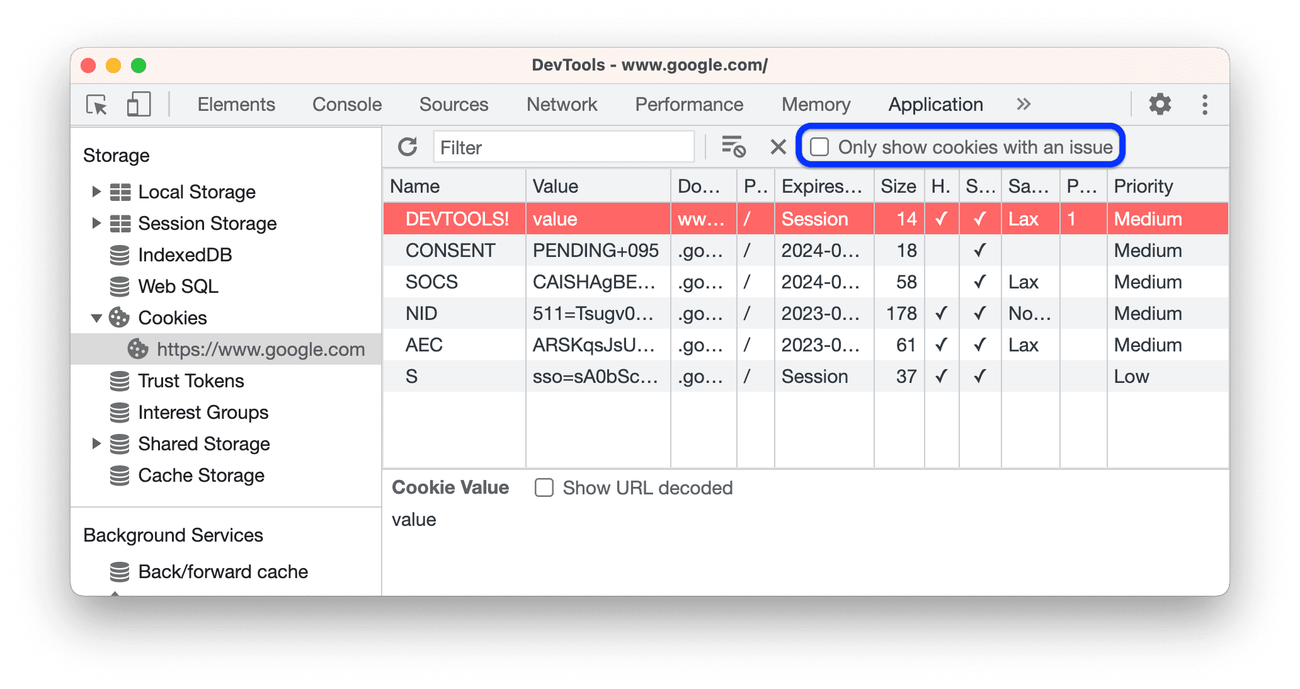Click the DevTools more options menu icon
The image size is (1300, 689).
coord(1204,104)
